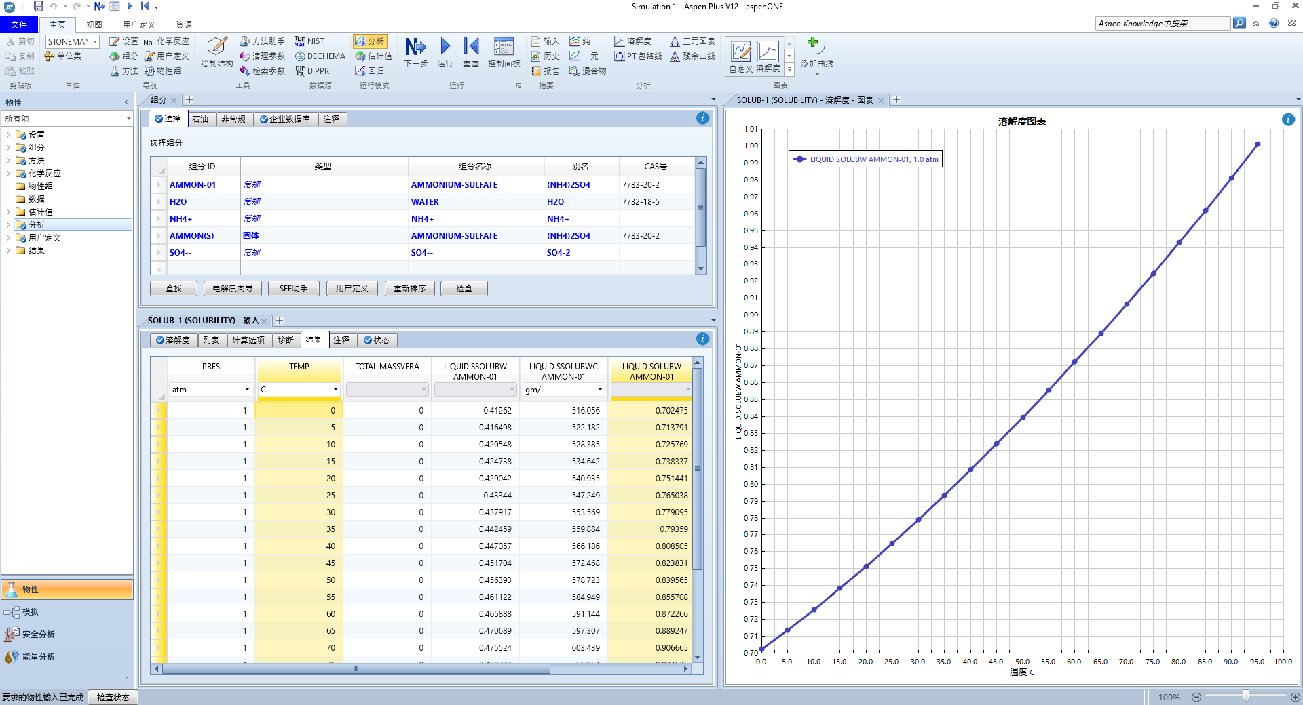Click 清理参数 clean parameters tool
Screen dimensions: 1303x705
click(x=262, y=56)
